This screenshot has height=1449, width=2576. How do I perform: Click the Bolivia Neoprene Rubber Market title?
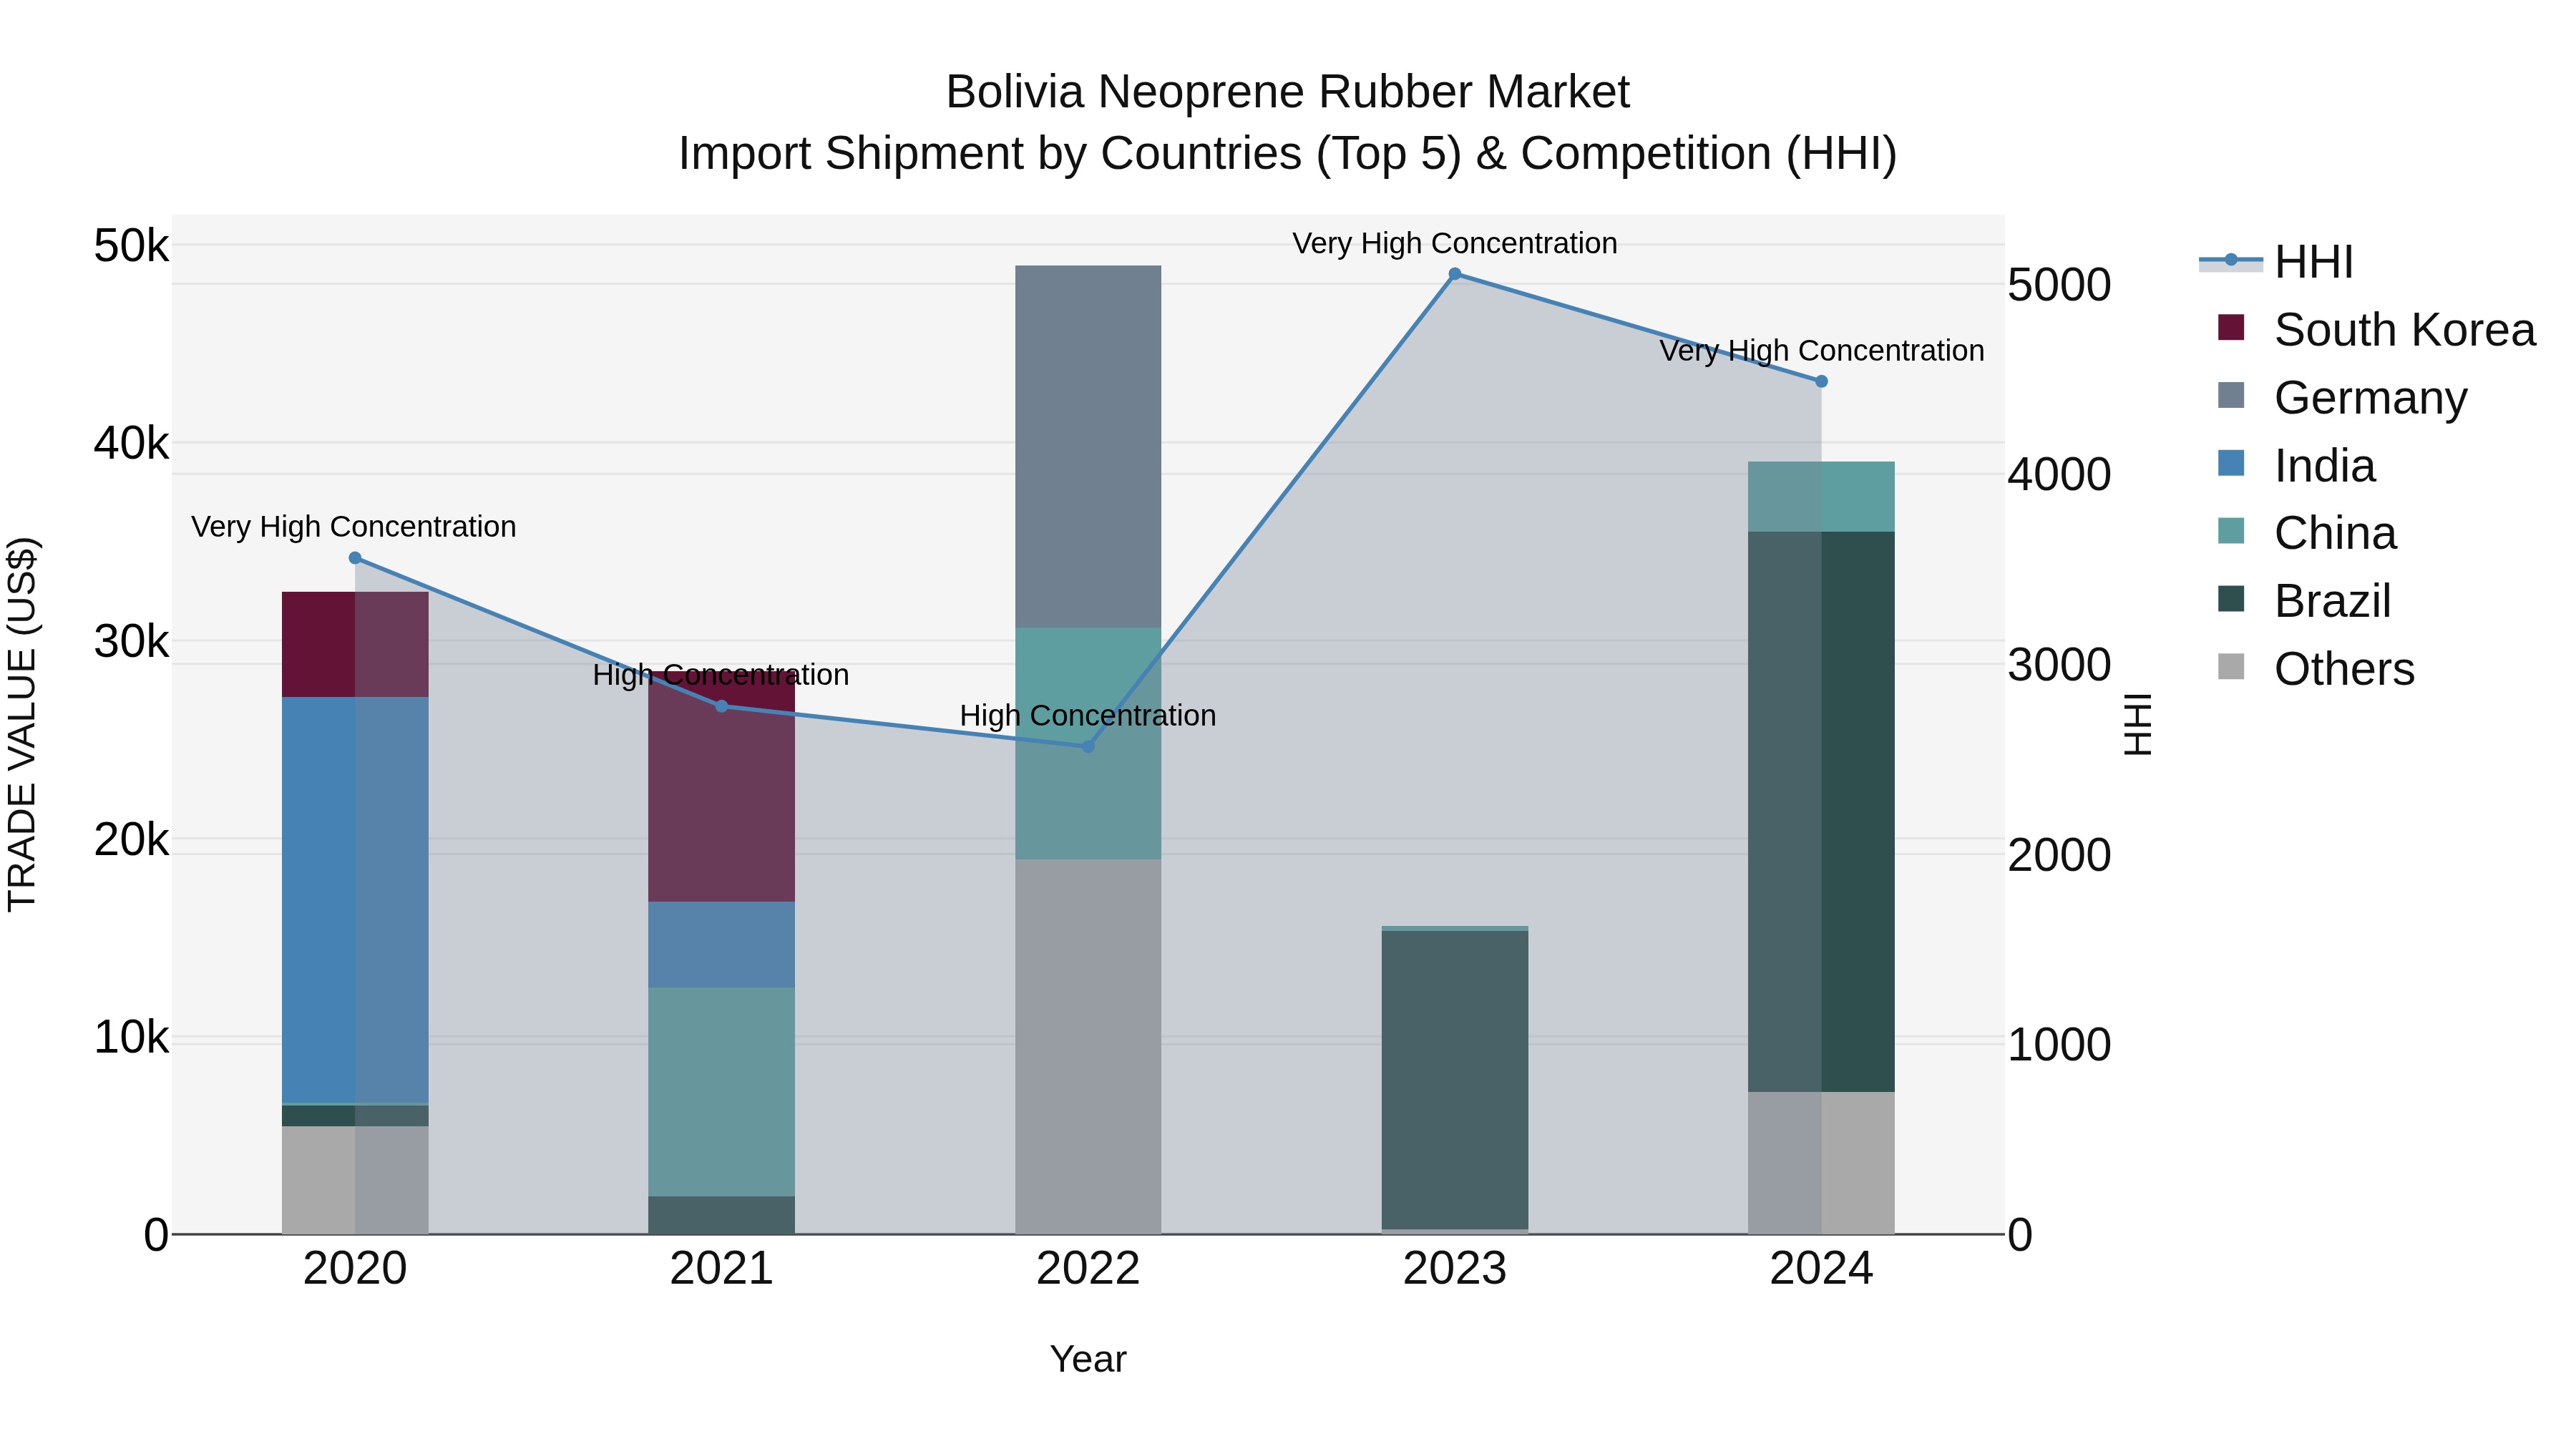click(x=1288, y=92)
